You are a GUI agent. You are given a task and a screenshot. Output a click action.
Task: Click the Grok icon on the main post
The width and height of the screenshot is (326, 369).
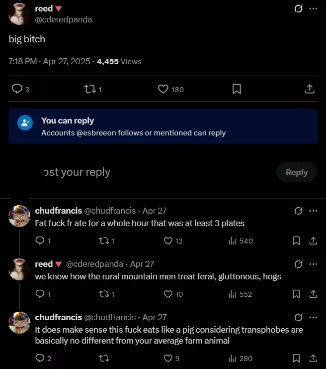(299, 9)
